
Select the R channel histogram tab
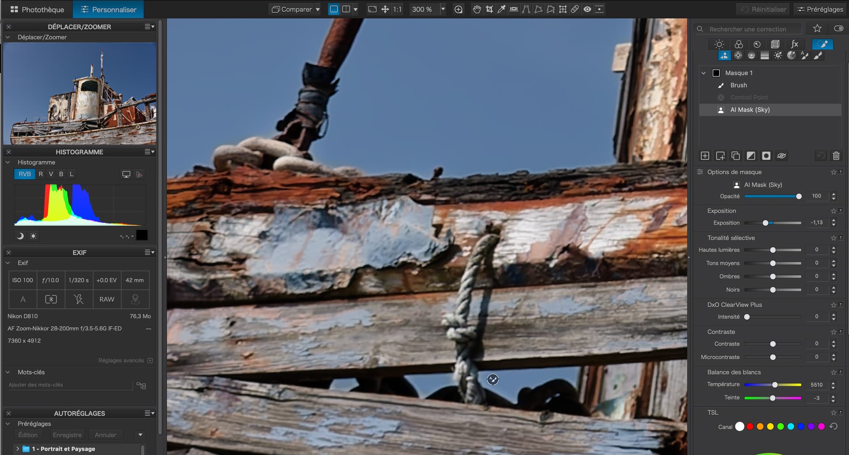(41, 174)
